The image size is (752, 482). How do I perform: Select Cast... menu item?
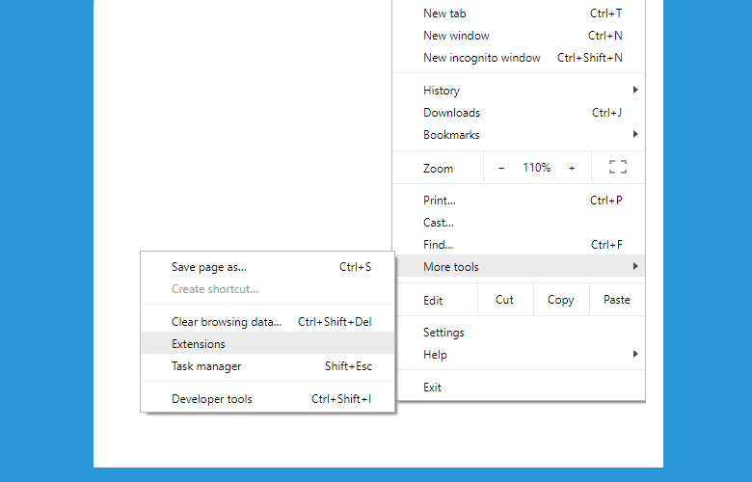[519, 223]
